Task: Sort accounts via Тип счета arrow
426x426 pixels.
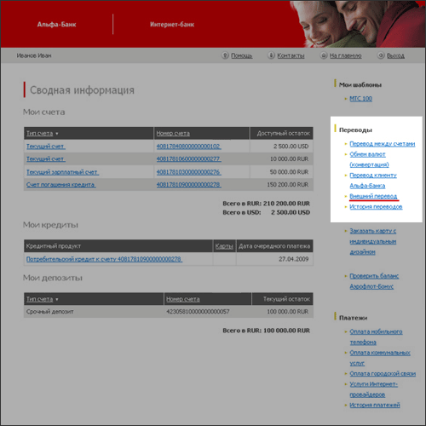Action: 57,134
